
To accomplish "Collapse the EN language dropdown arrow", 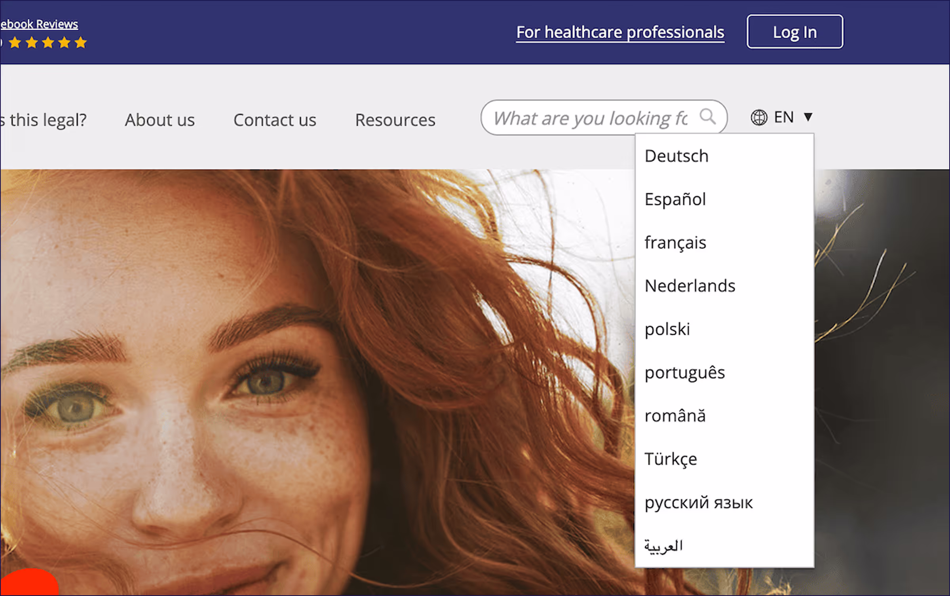I will coord(808,117).
